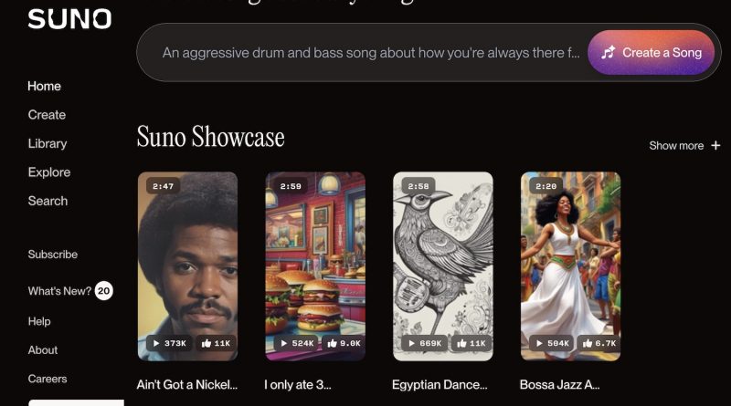The height and width of the screenshot is (406, 731).
Task: Play Bossa Jazz via 504K play badge
Action: [x=553, y=344]
